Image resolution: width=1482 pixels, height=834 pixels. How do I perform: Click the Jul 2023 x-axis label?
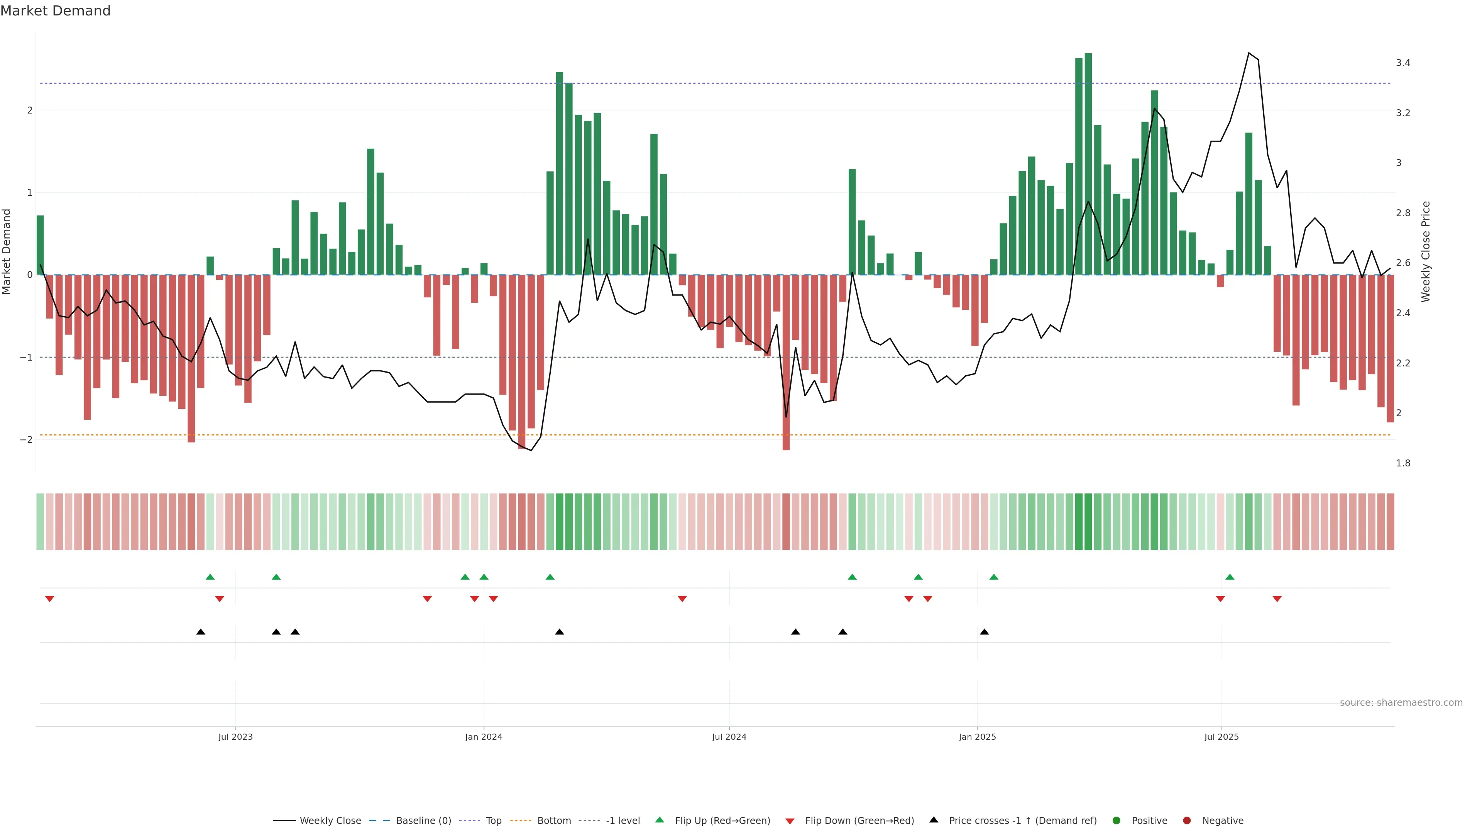(x=235, y=737)
